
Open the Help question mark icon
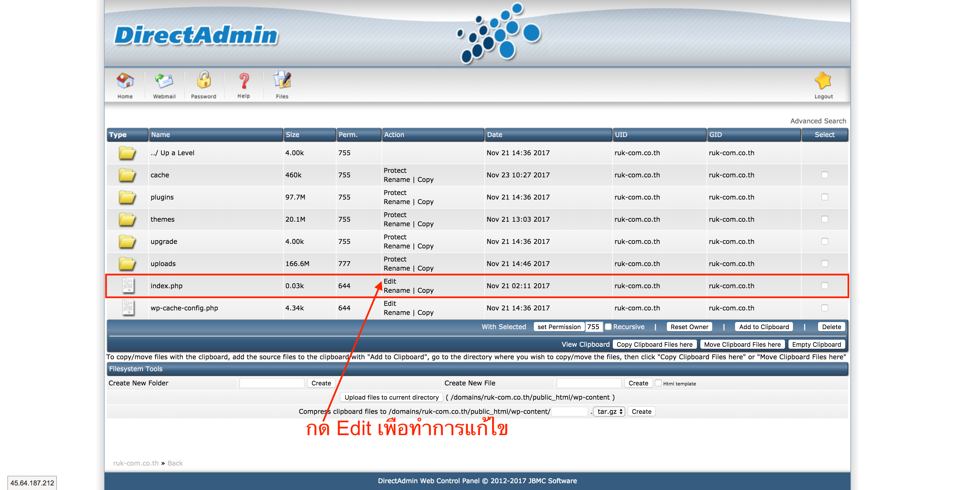click(244, 81)
